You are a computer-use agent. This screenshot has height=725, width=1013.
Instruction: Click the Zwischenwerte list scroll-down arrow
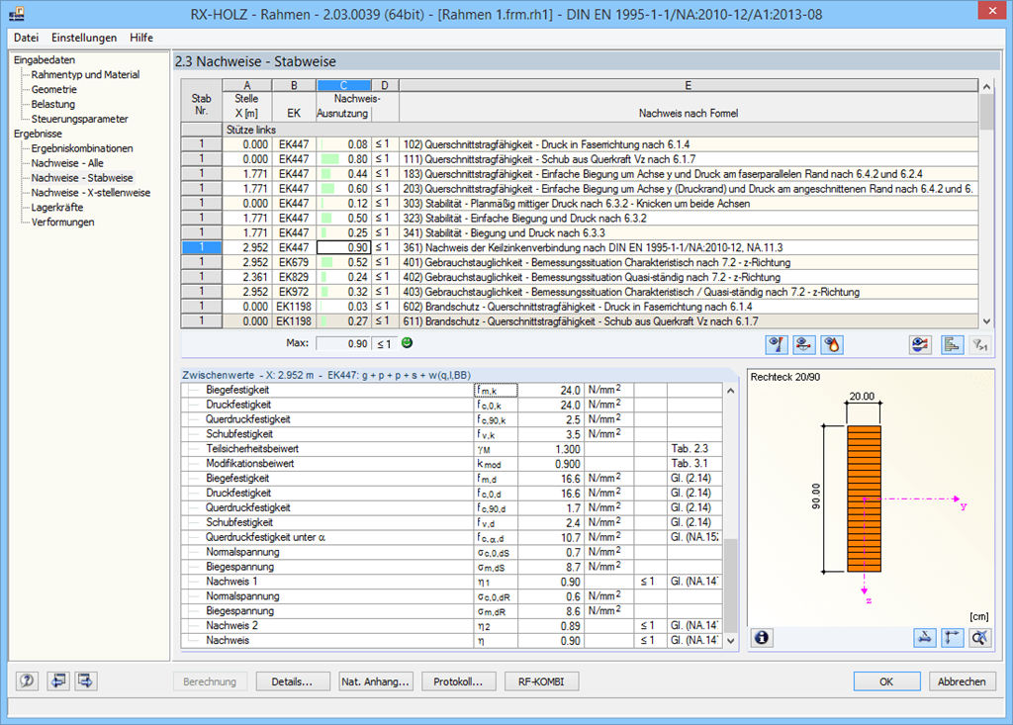(731, 641)
